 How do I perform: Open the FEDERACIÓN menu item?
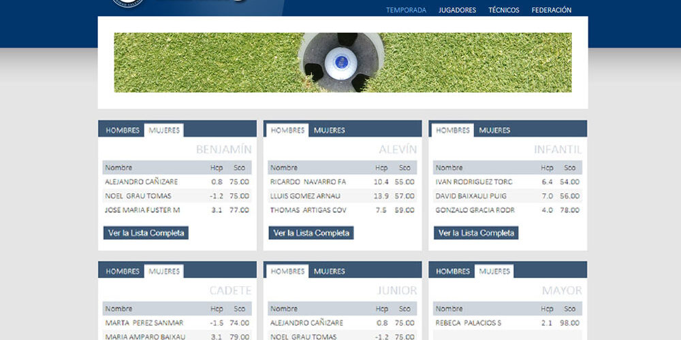[551, 10]
